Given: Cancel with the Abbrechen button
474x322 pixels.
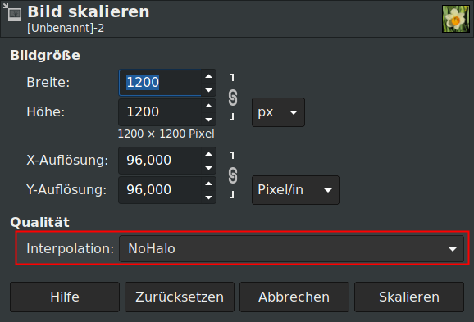Looking at the screenshot, I should click(294, 297).
